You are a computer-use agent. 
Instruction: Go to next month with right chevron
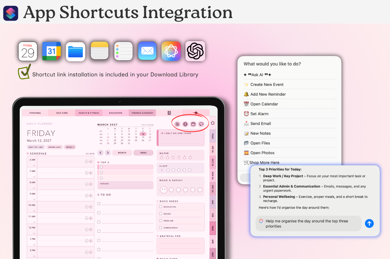tap(108, 153)
